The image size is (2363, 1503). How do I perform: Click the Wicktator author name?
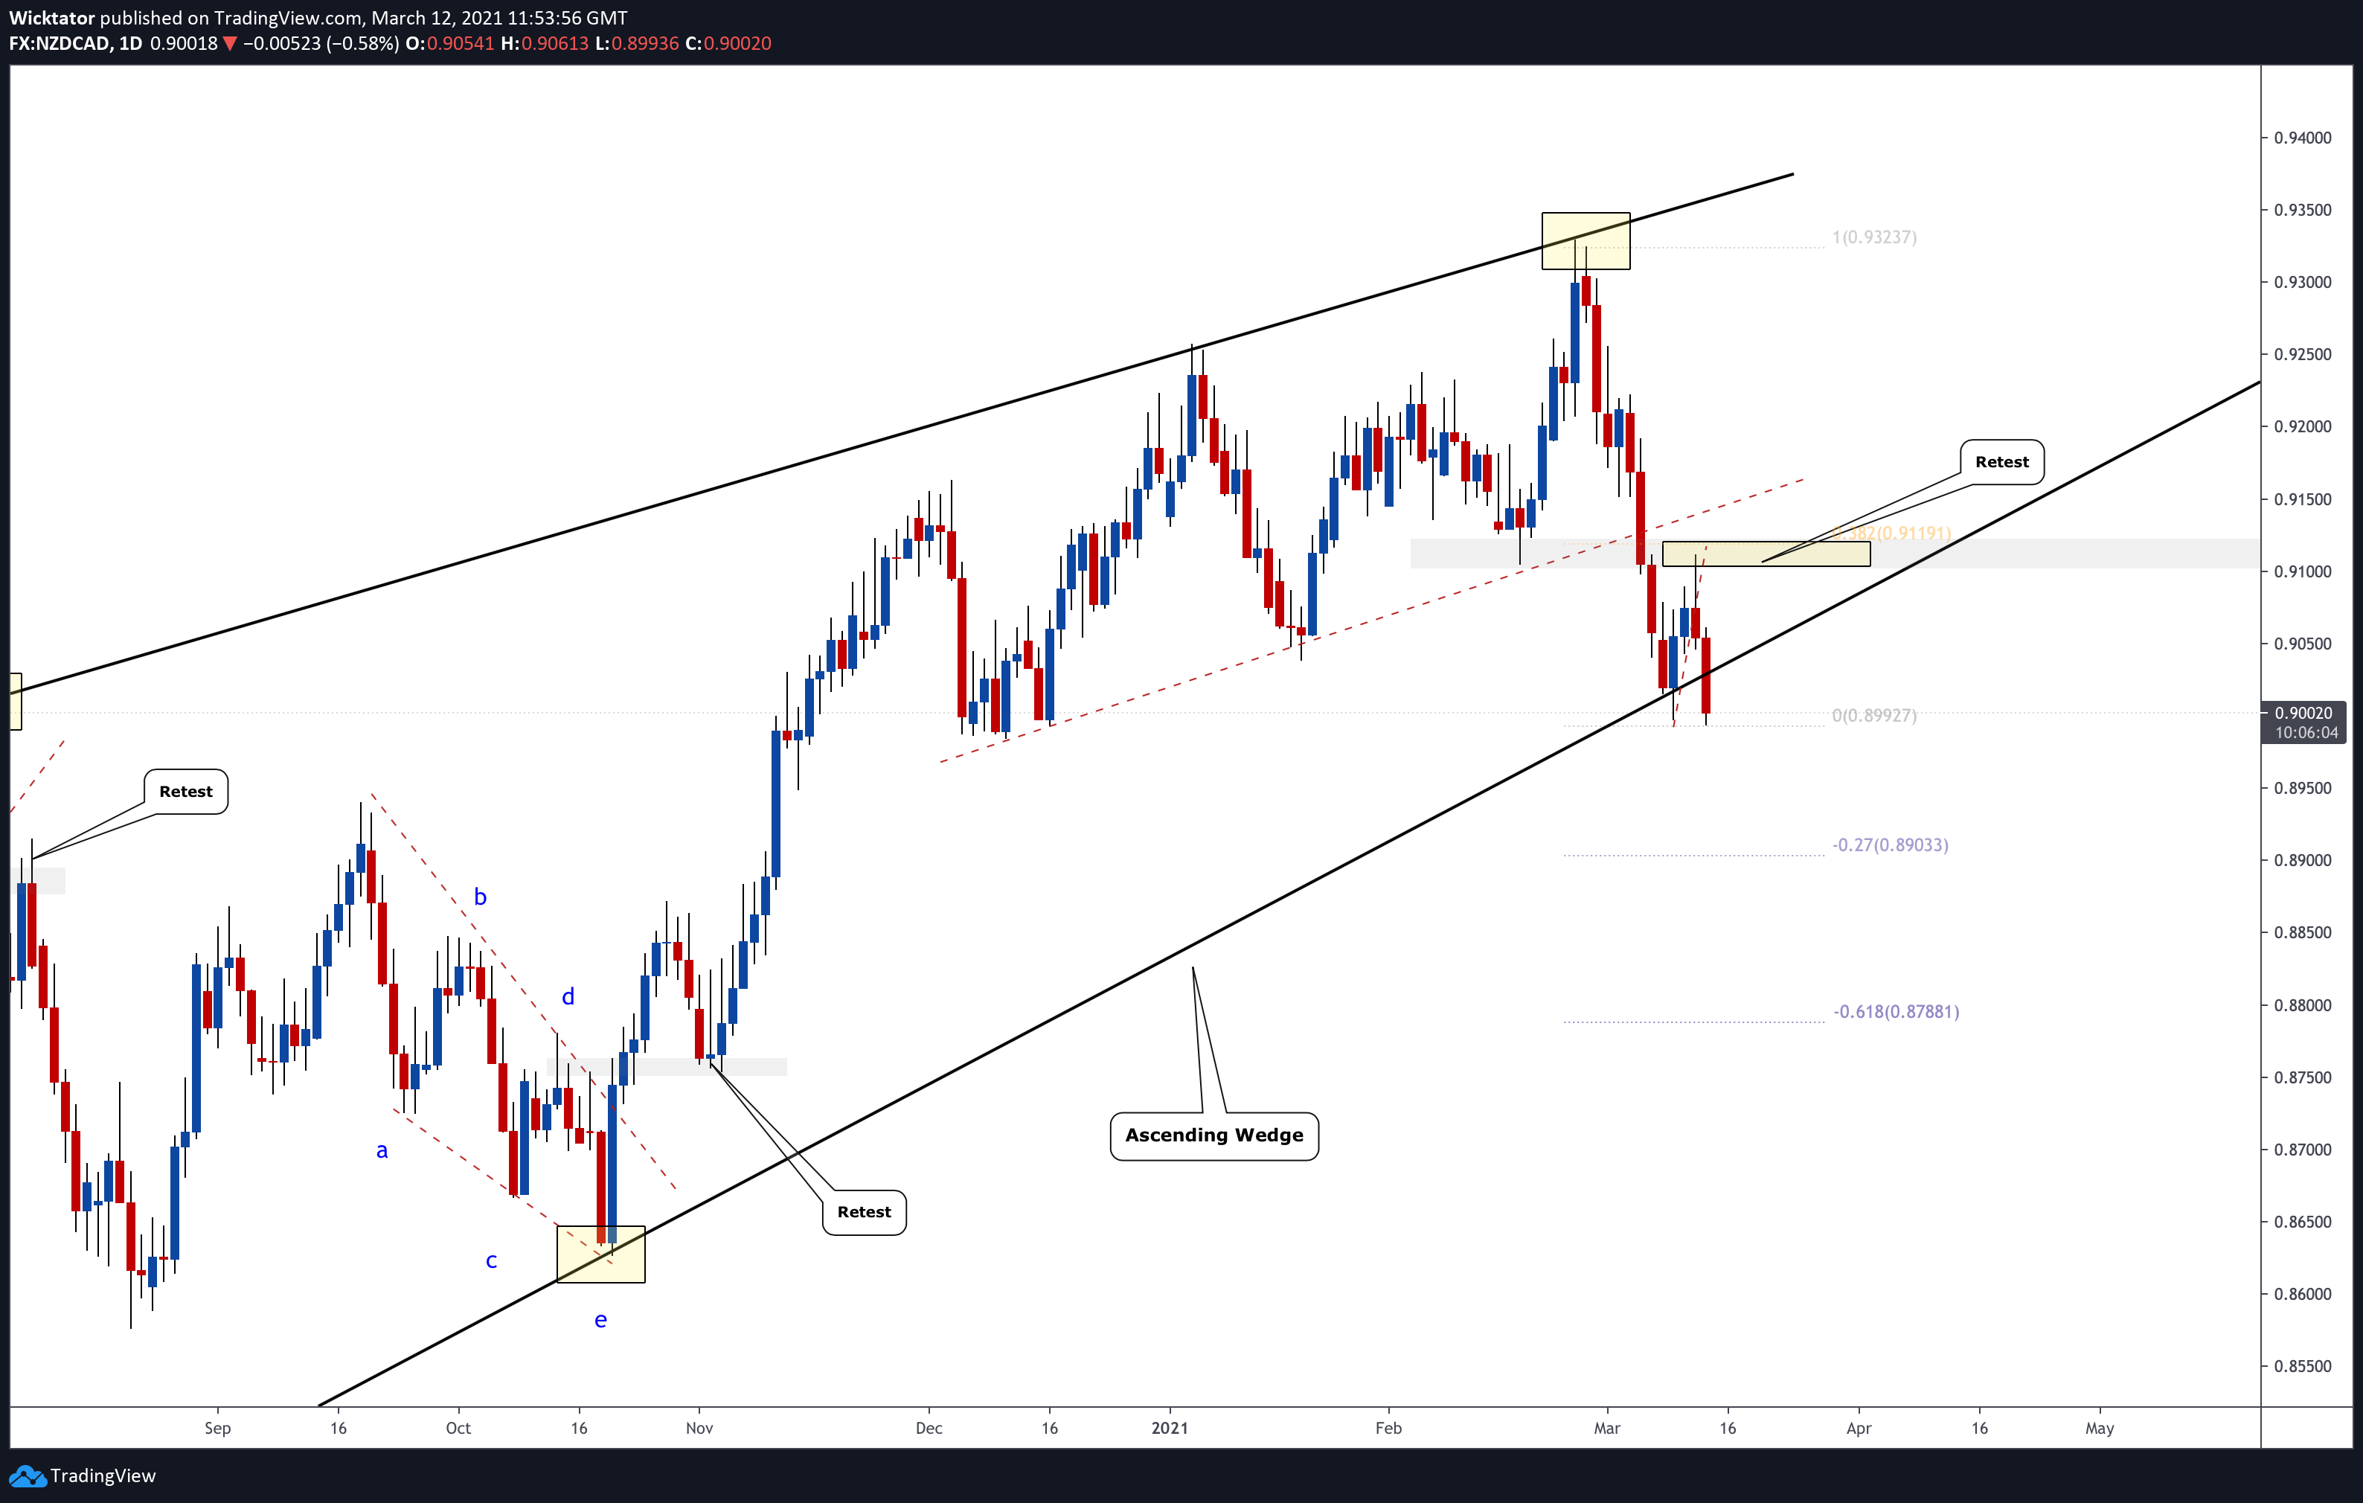[x=52, y=18]
